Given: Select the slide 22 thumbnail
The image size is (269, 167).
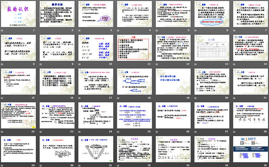Looking at the screenshot, I should click(18, 115).
